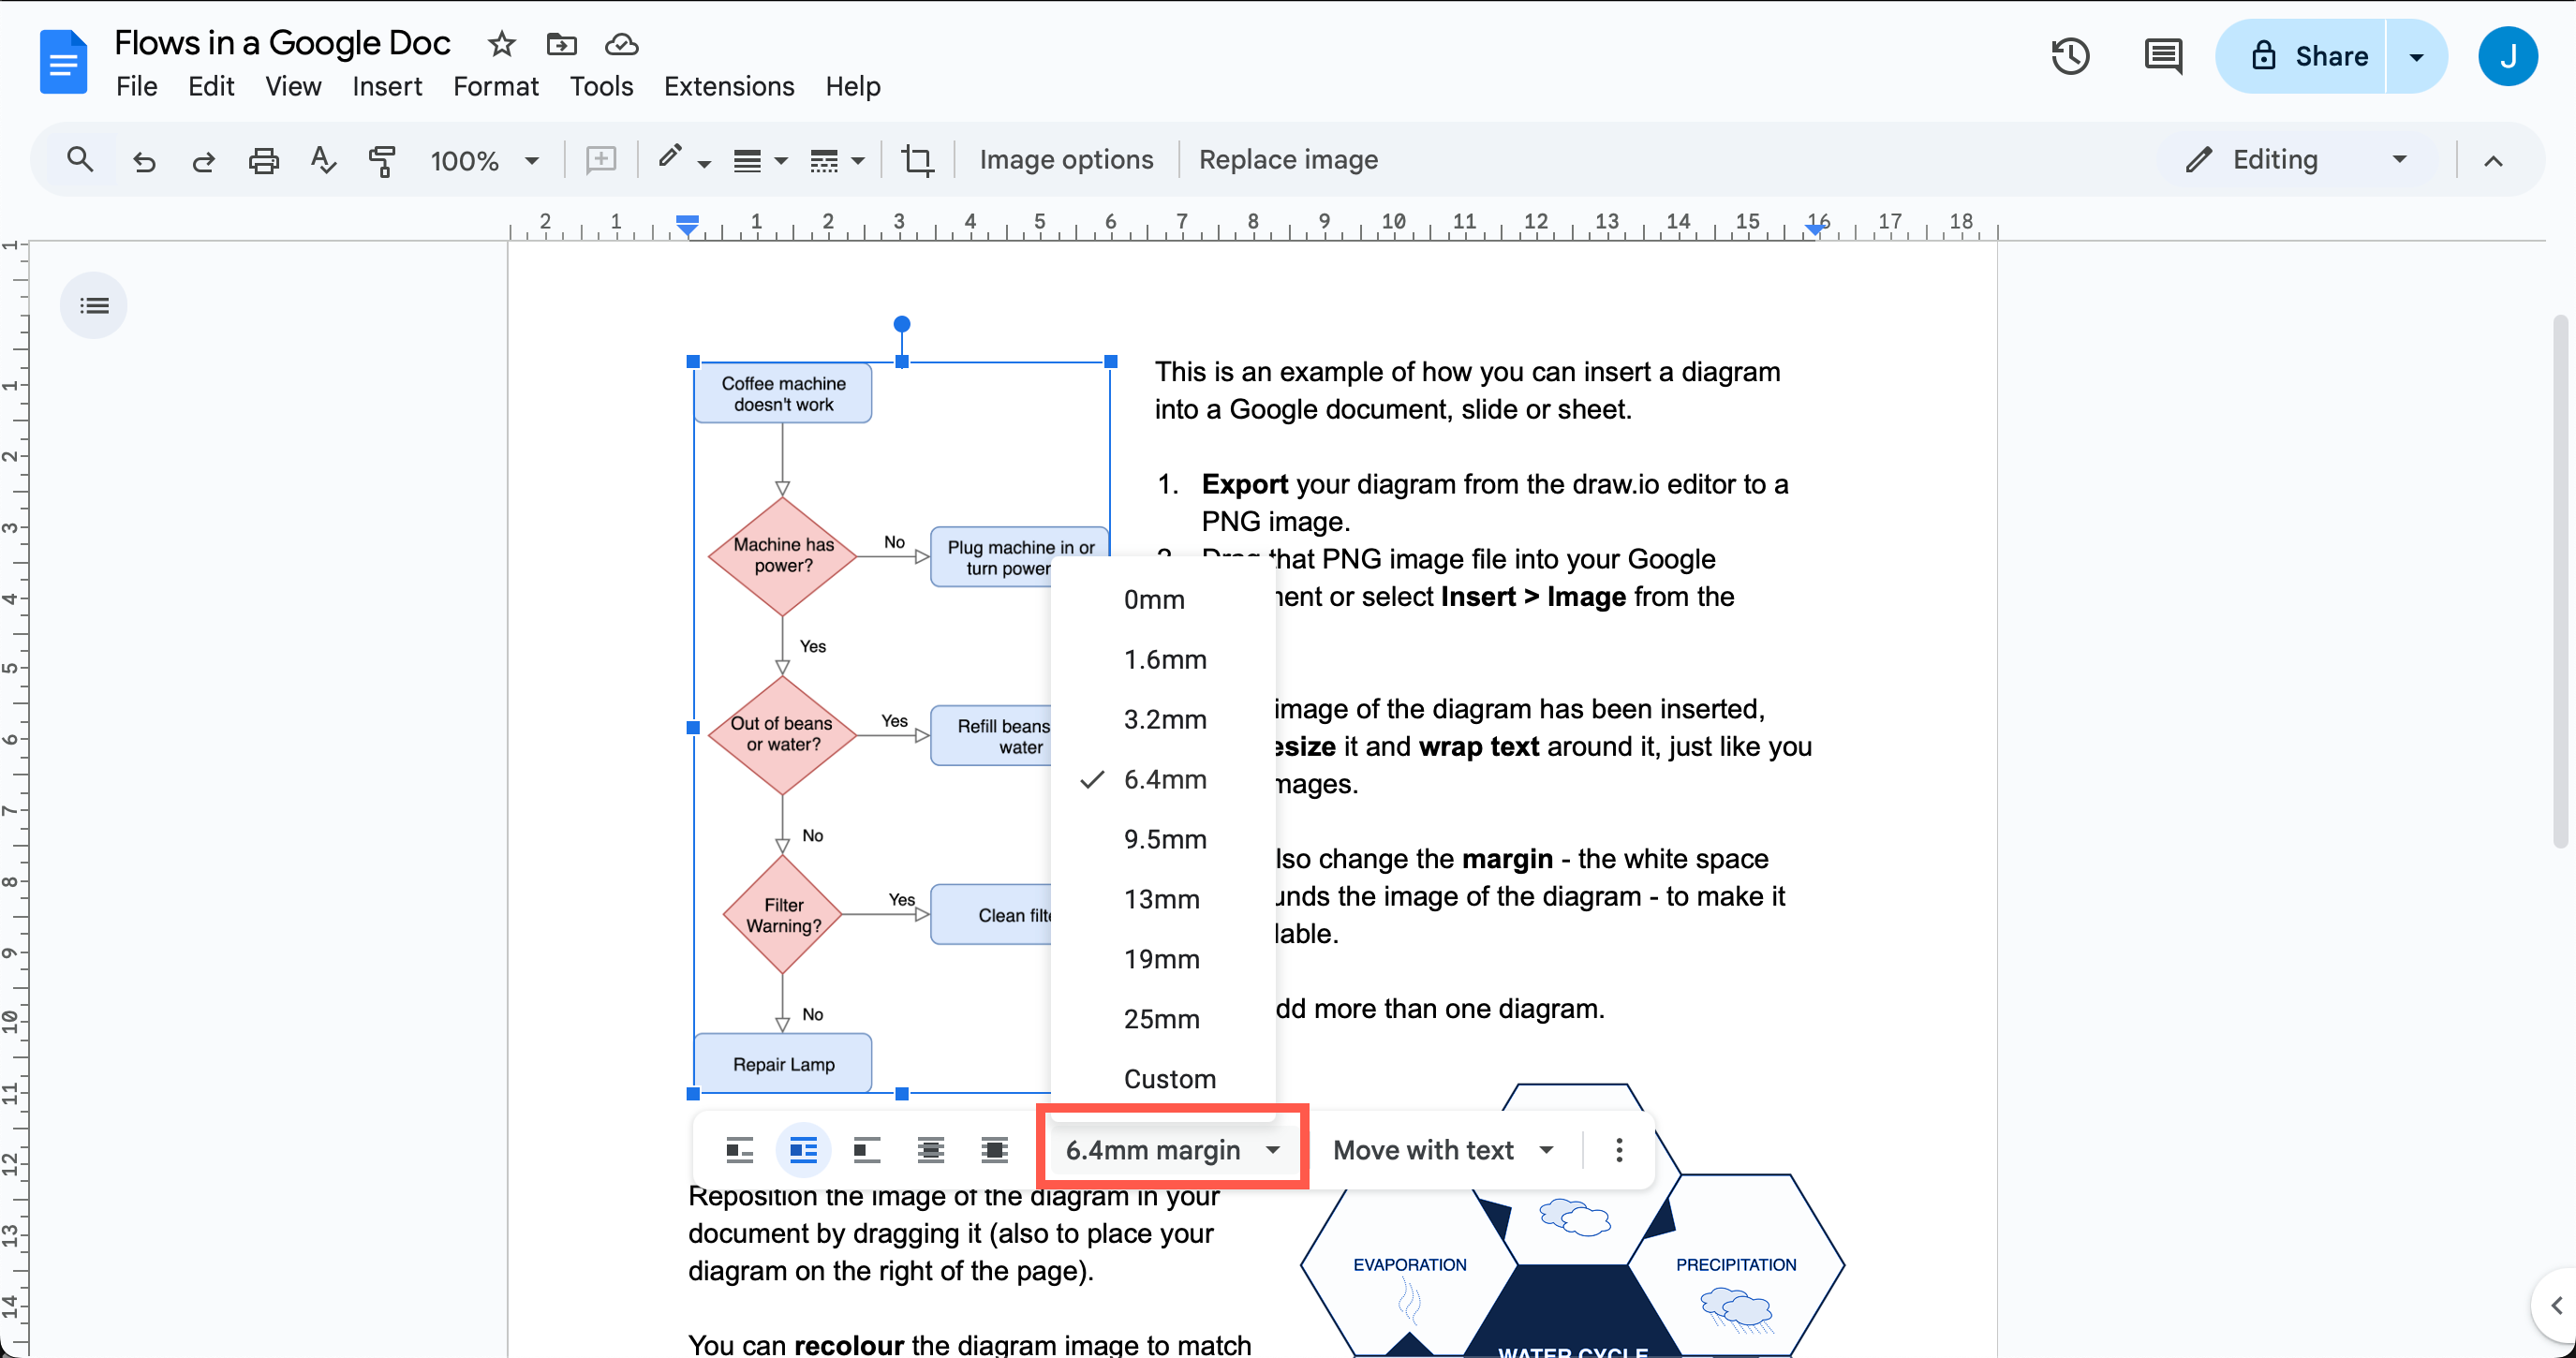Select the Paint format tool
This screenshot has height=1358, width=2576.
click(381, 160)
